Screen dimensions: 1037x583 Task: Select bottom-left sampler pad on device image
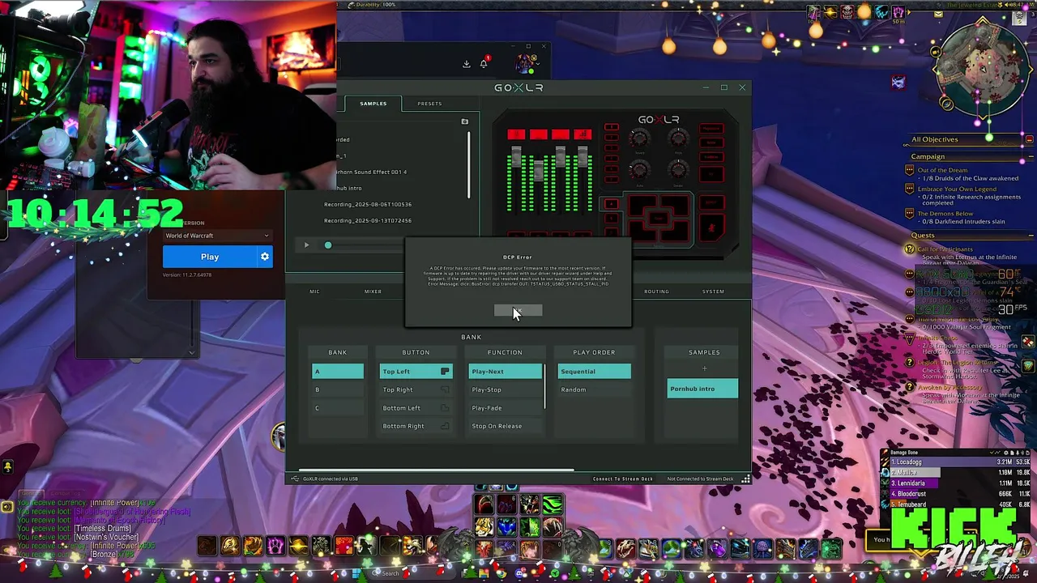pos(641,233)
